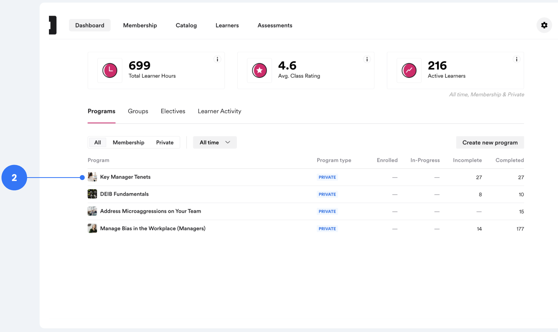
Task: Click the info icon on Active Learners
Action: pos(517,59)
